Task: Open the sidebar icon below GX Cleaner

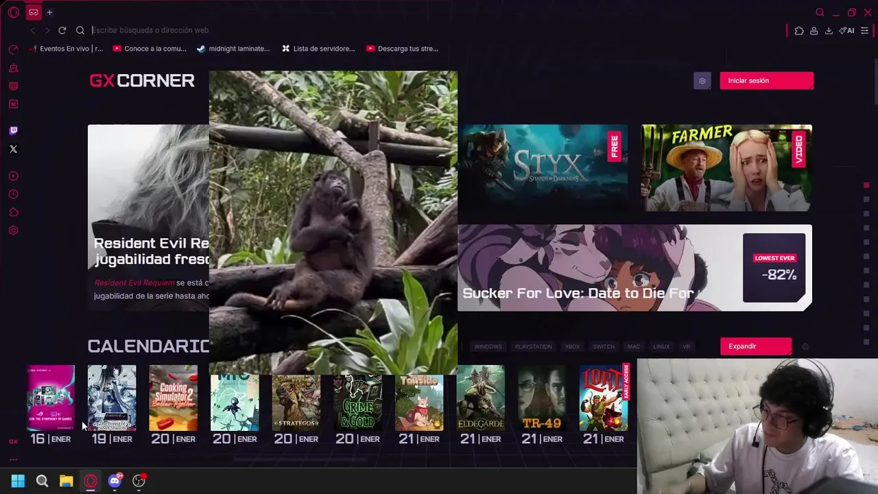Action: coord(13,86)
